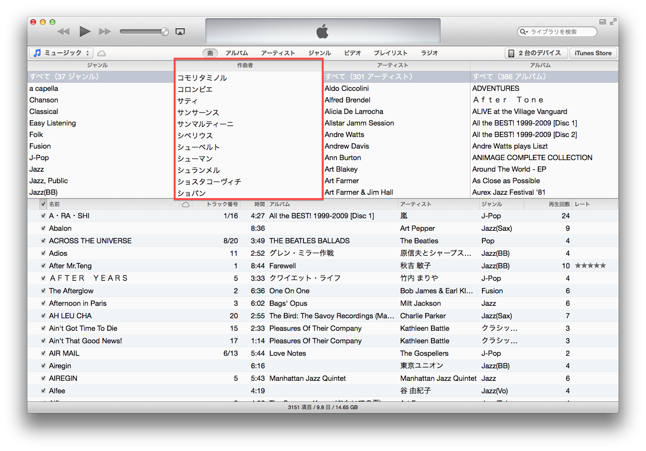
Task: Select the Ain't That Good News! track
Action: tap(323, 341)
